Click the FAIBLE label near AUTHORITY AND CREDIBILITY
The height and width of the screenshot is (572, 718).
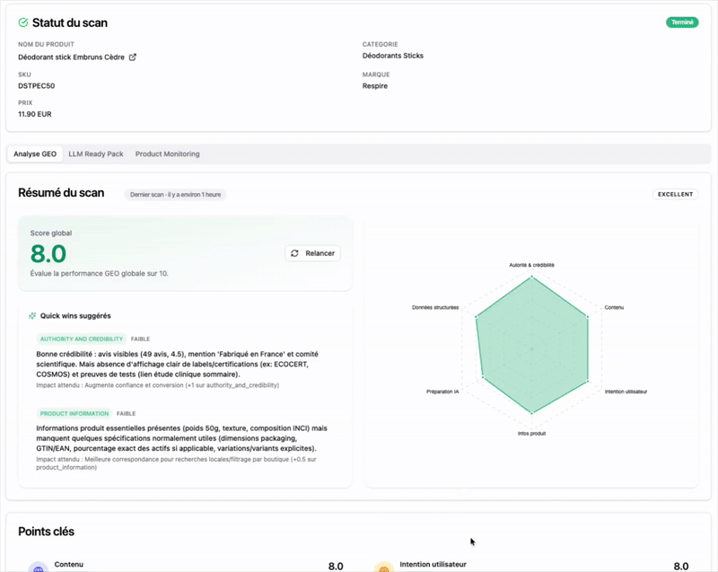140,339
